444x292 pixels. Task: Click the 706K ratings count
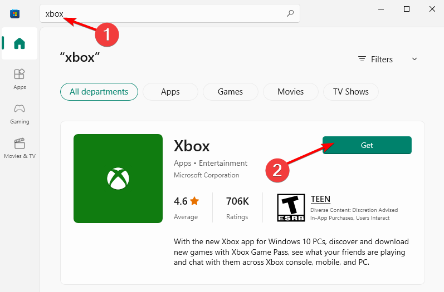(237, 201)
